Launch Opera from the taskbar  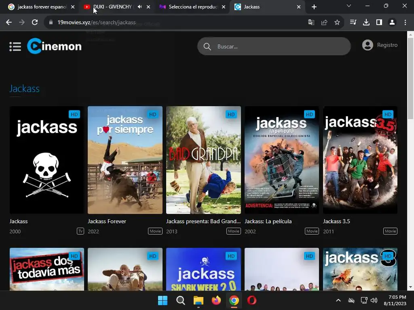point(252,300)
